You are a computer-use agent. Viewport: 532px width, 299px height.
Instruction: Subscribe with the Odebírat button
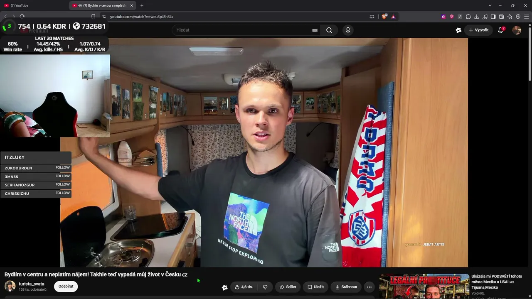pos(66,287)
